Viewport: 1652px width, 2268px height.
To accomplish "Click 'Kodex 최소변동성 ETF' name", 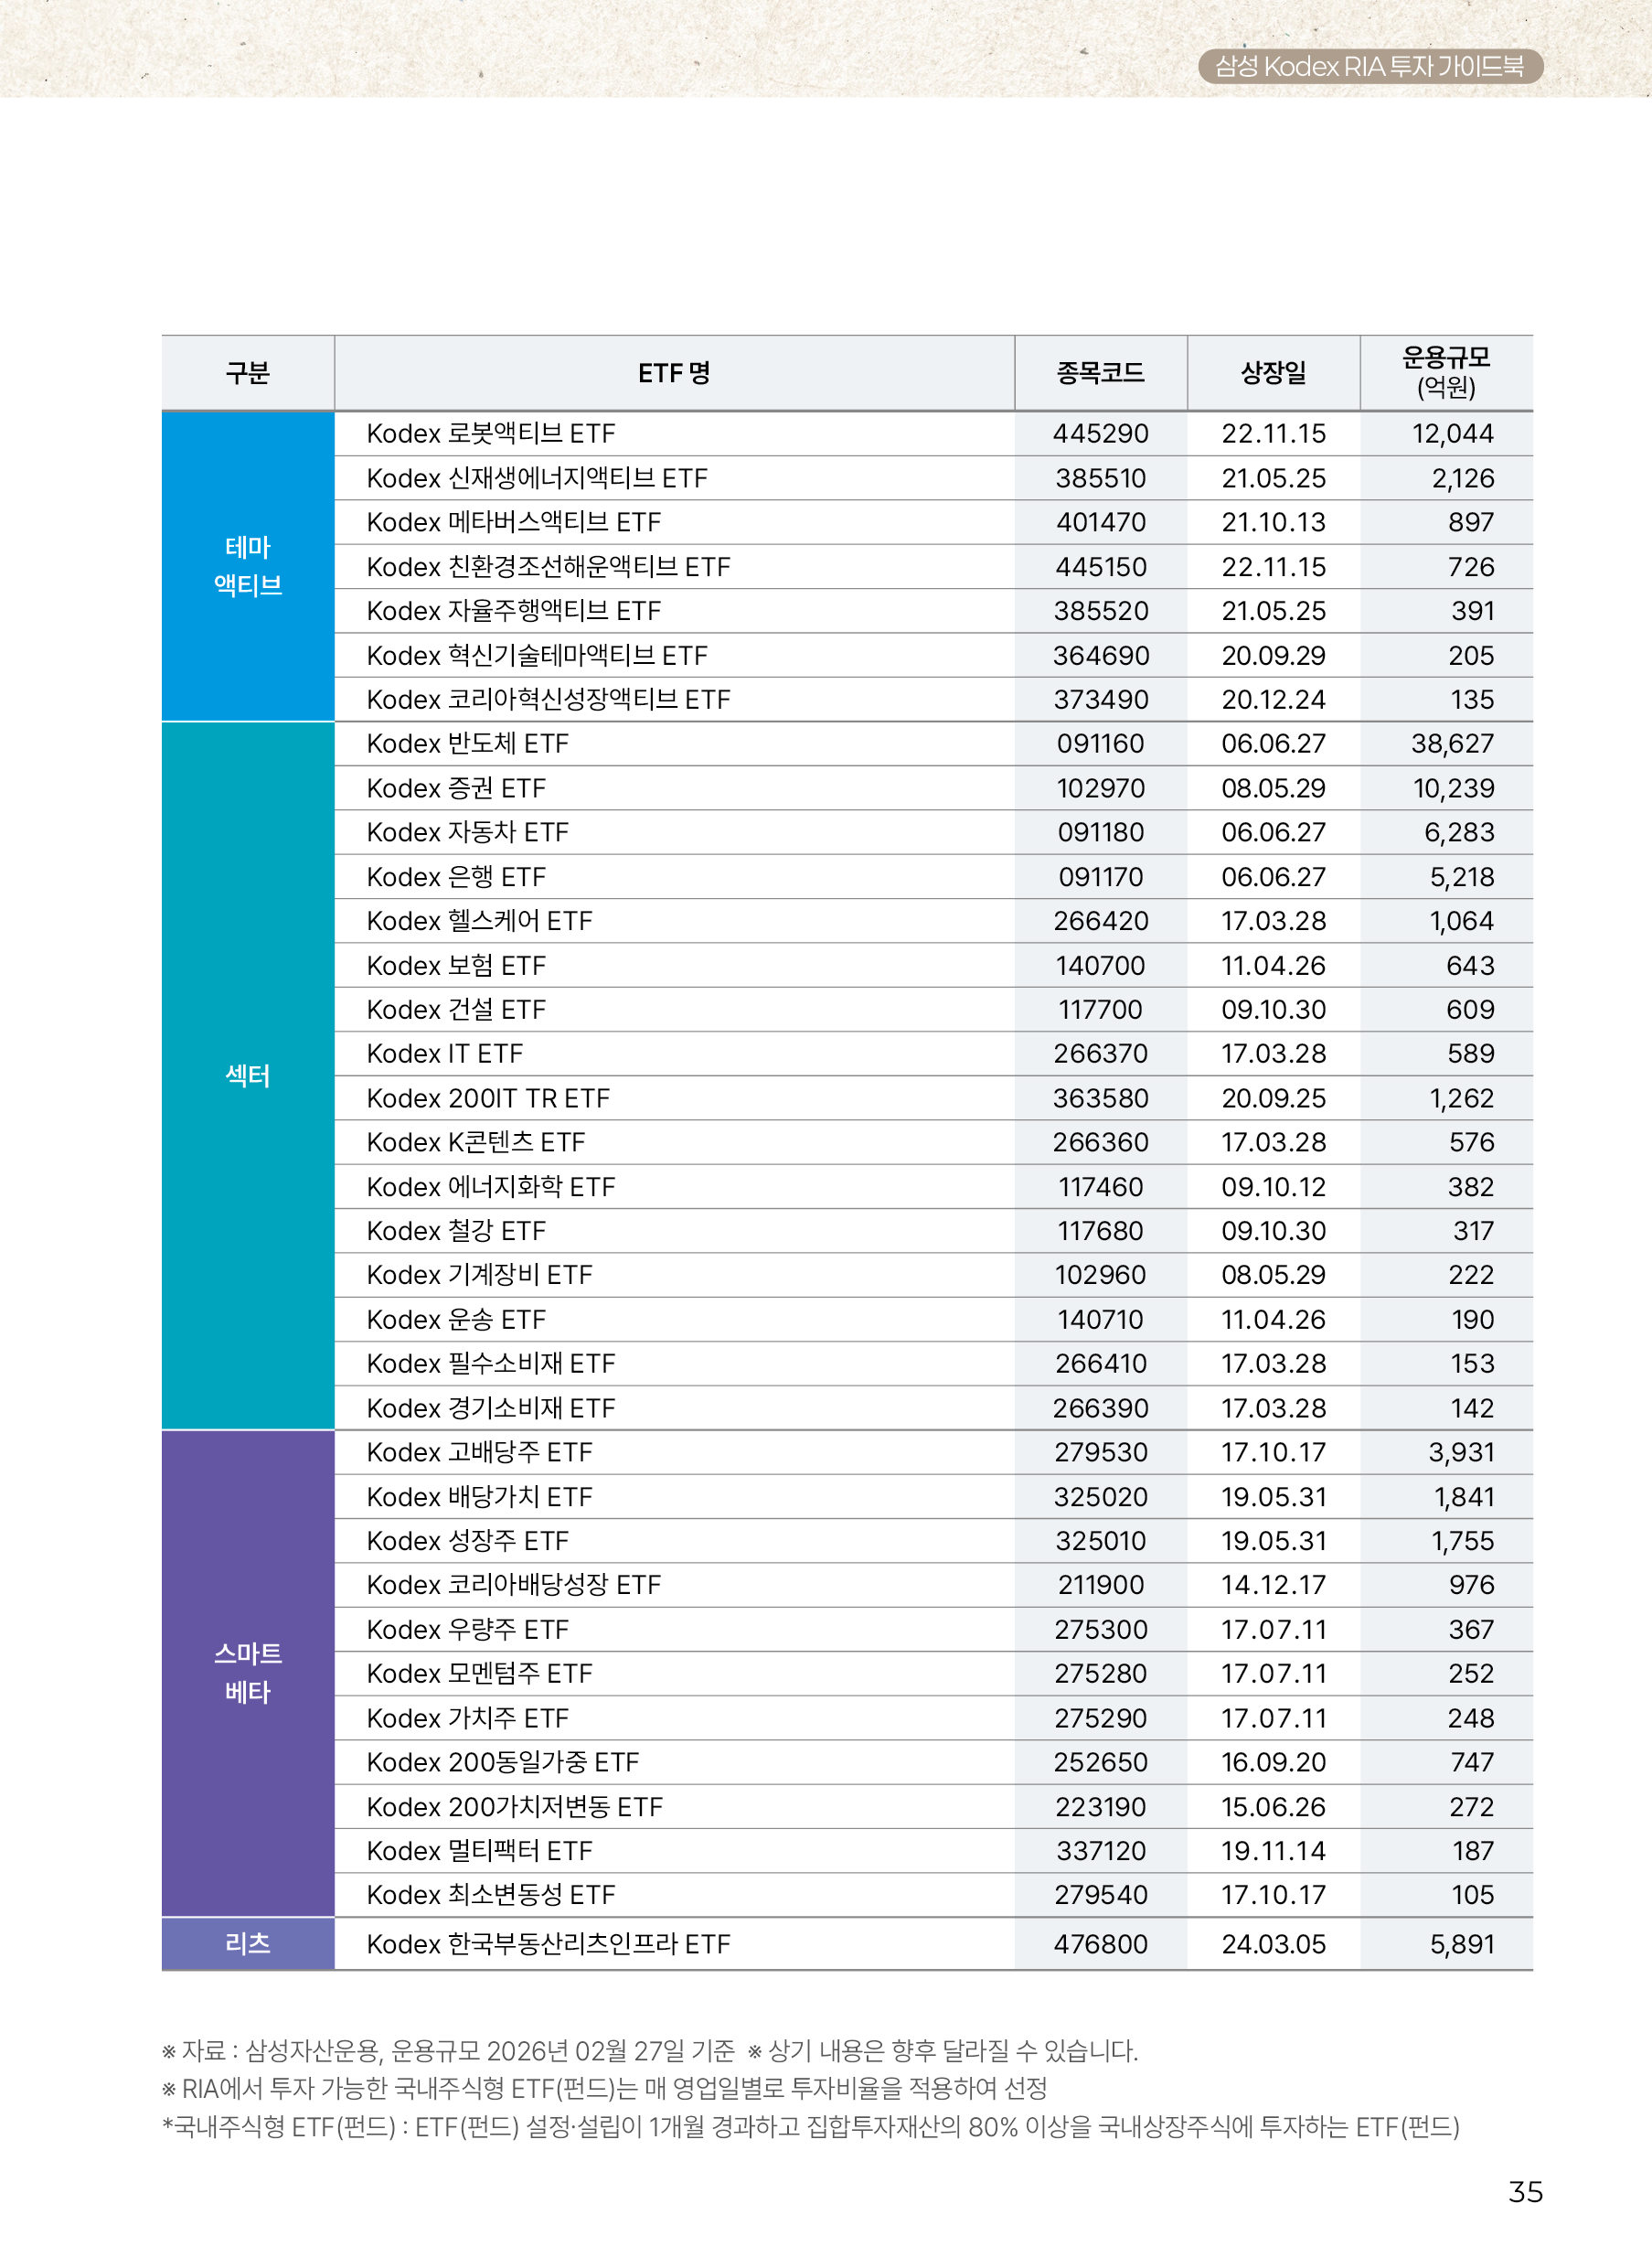I will pos(491,1896).
